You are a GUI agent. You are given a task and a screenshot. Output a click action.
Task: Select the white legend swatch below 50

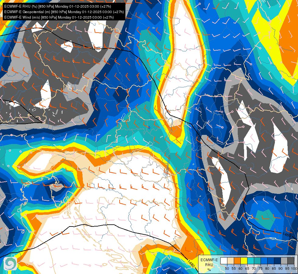pyautogui.click(x=224, y=261)
